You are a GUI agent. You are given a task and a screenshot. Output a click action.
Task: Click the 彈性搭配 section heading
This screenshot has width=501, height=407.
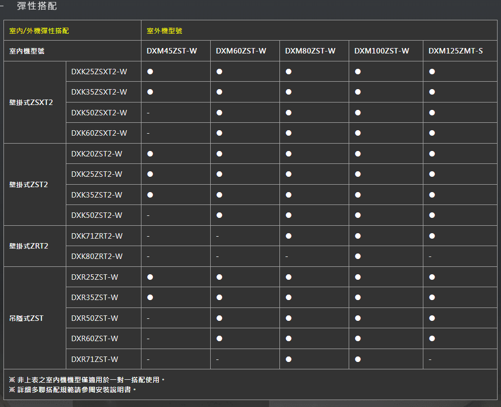pyautogui.click(x=37, y=6)
